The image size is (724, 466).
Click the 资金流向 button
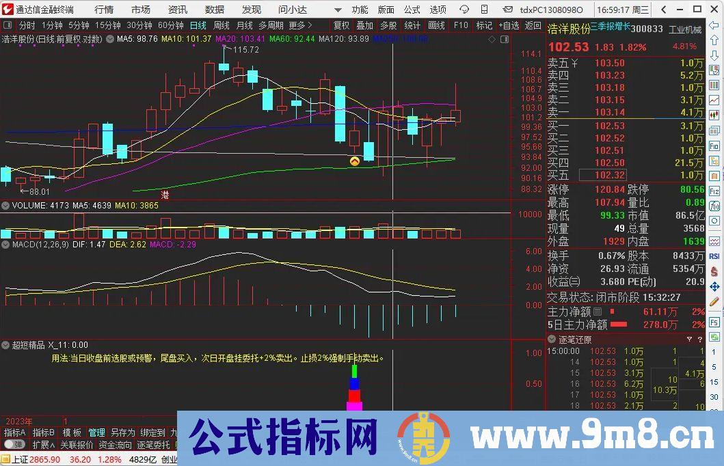point(115,445)
